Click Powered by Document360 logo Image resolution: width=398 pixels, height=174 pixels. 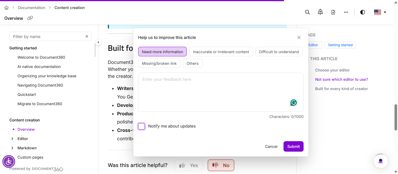pos(47,169)
